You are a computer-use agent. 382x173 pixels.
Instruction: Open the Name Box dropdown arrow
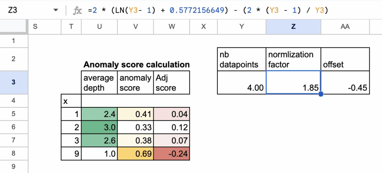[56, 10]
